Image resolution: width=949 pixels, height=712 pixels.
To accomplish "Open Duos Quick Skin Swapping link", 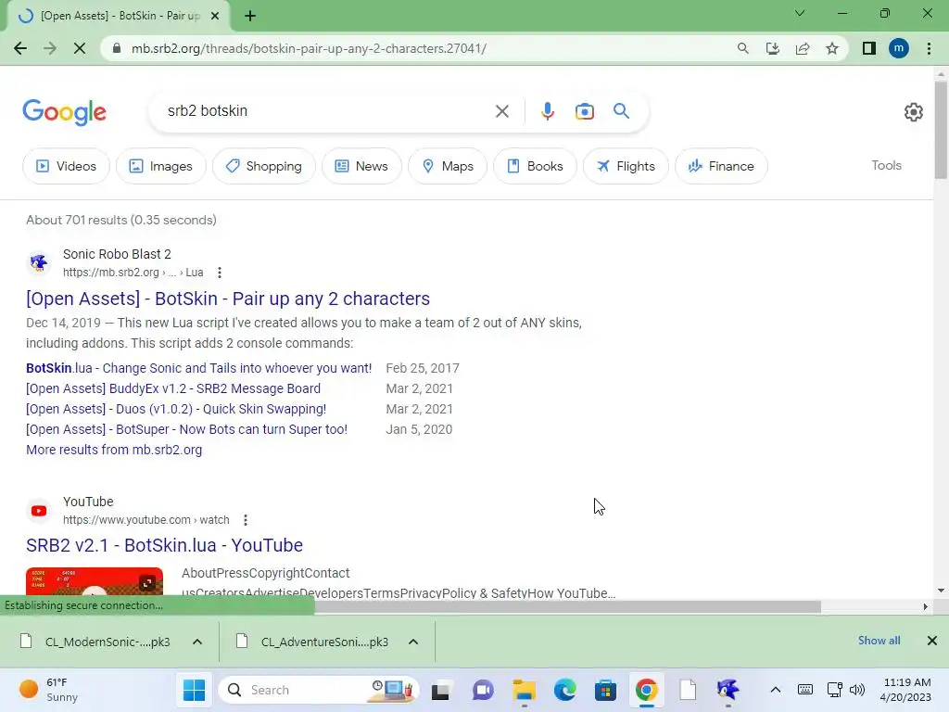I will pyautogui.click(x=176, y=409).
